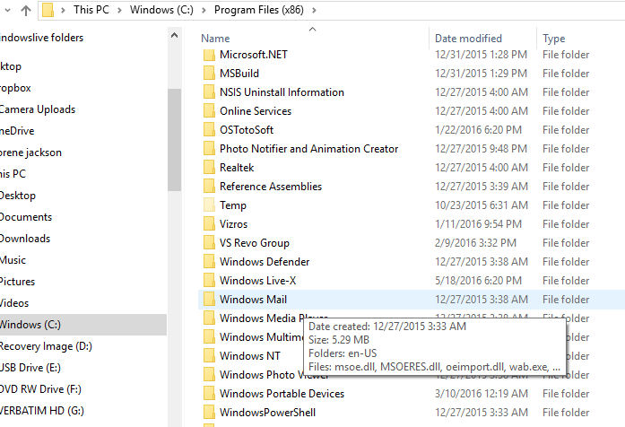
Task: Click 'WindowsPowerShell' folder name
Action: pos(267,413)
